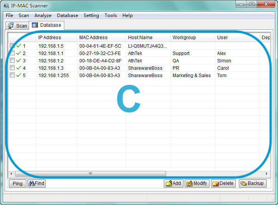This screenshot has width=278, height=205.
Task: Enable the checkbox for row 2
Action: click(x=12, y=53)
